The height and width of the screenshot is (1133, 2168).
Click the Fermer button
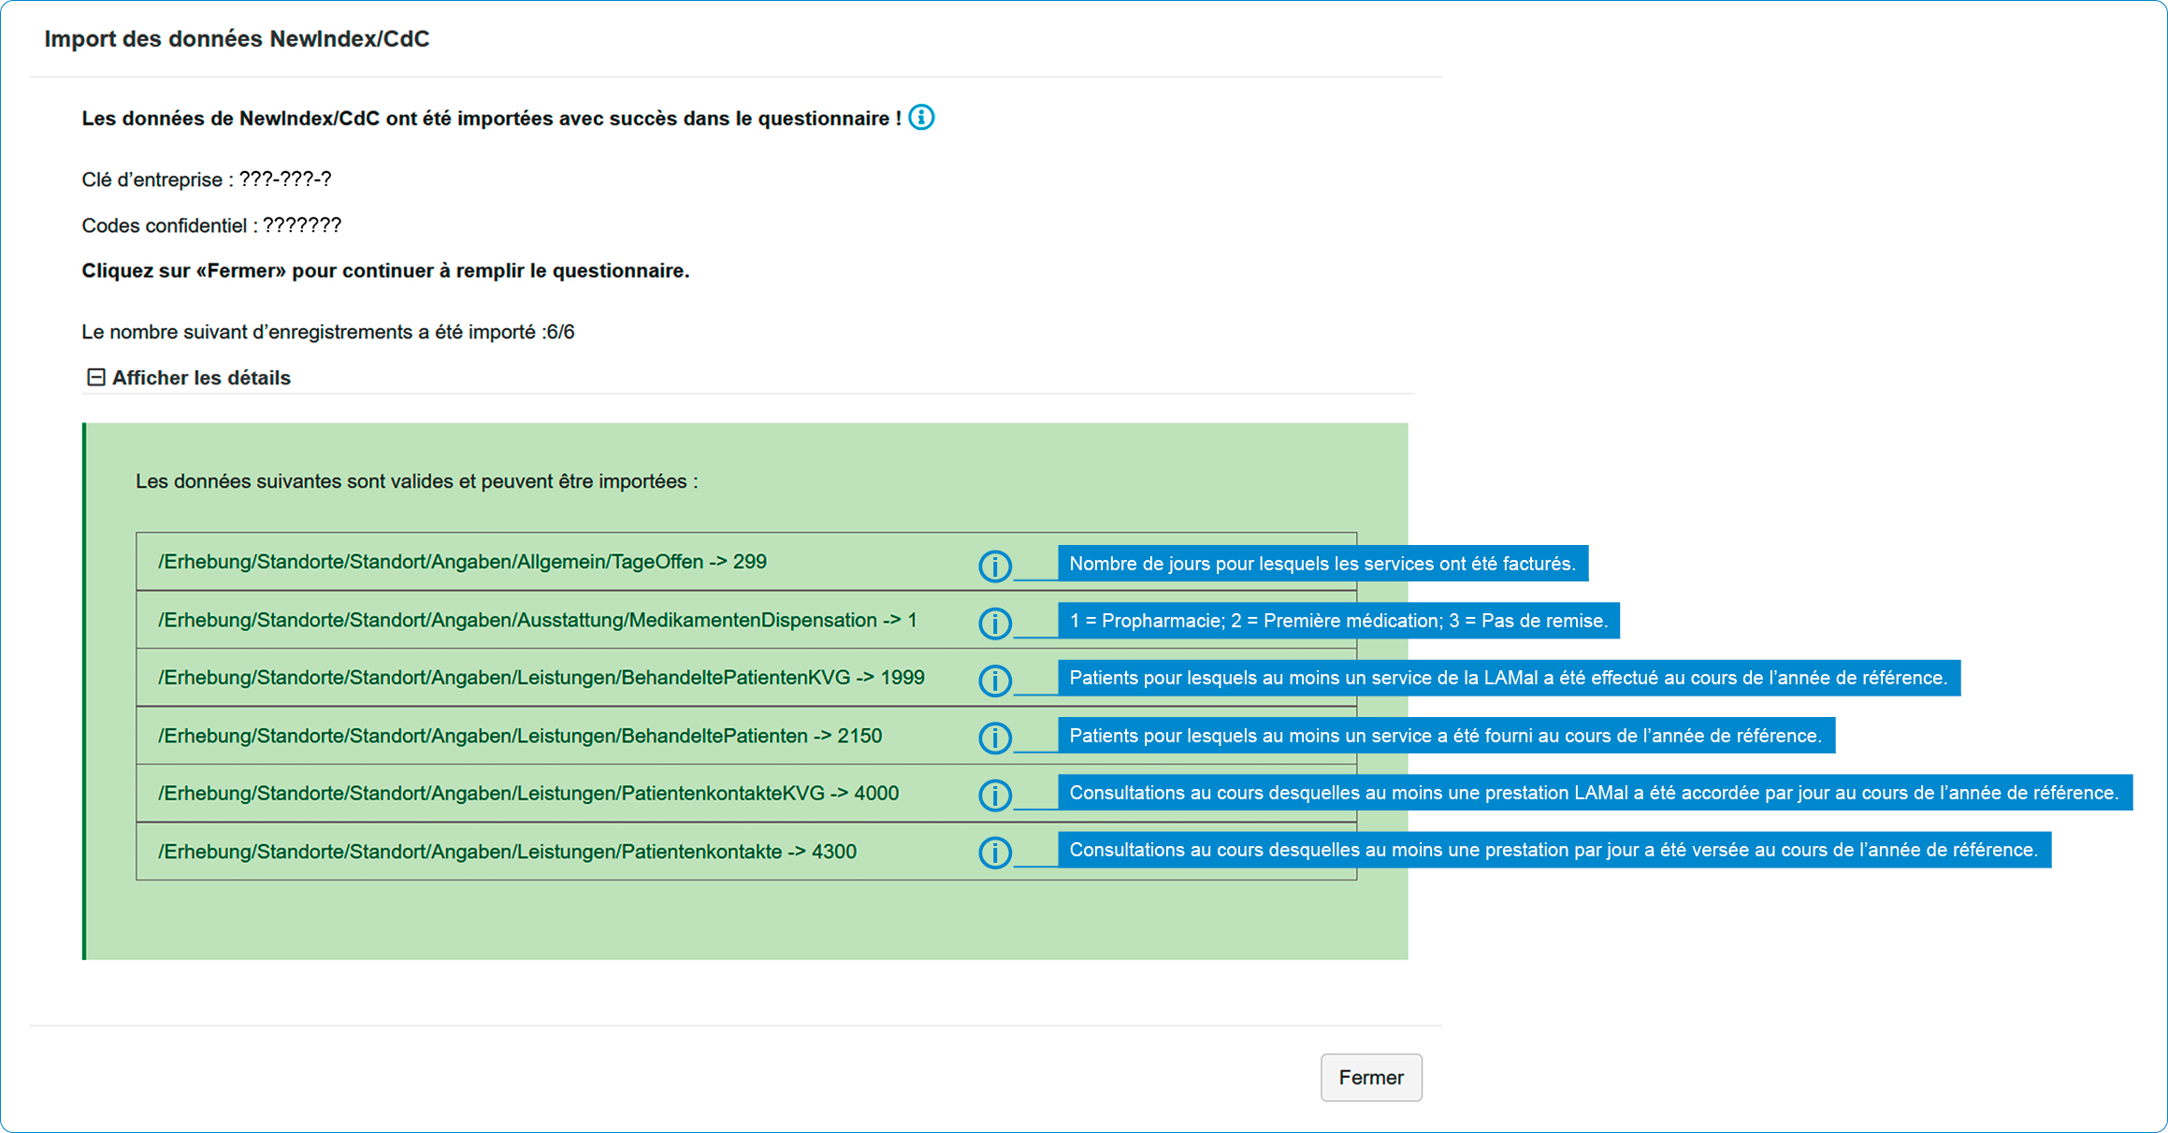coord(1371,1078)
